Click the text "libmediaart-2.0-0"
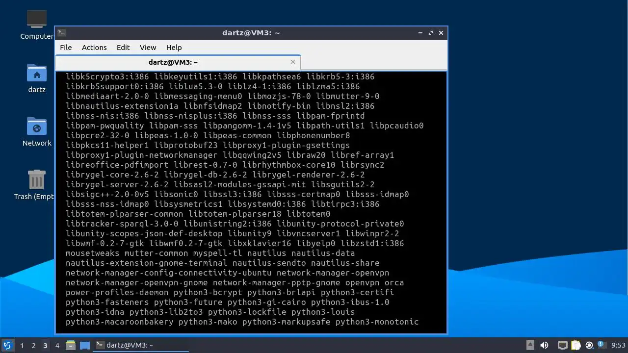 (107, 96)
